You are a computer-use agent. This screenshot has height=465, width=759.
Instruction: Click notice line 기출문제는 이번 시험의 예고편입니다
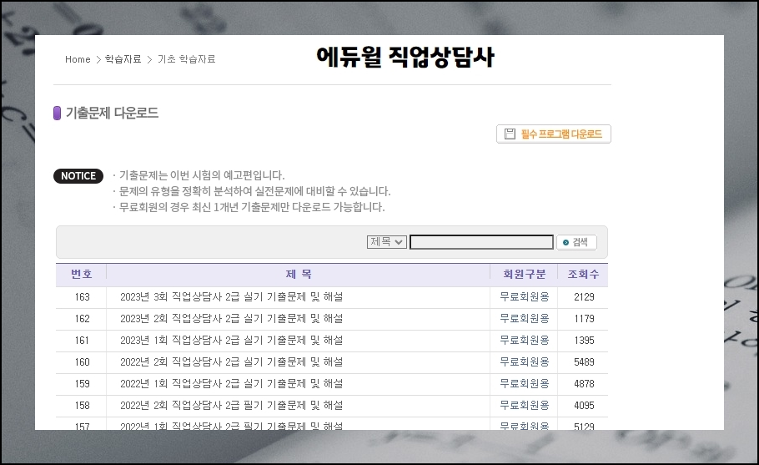(202, 175)
